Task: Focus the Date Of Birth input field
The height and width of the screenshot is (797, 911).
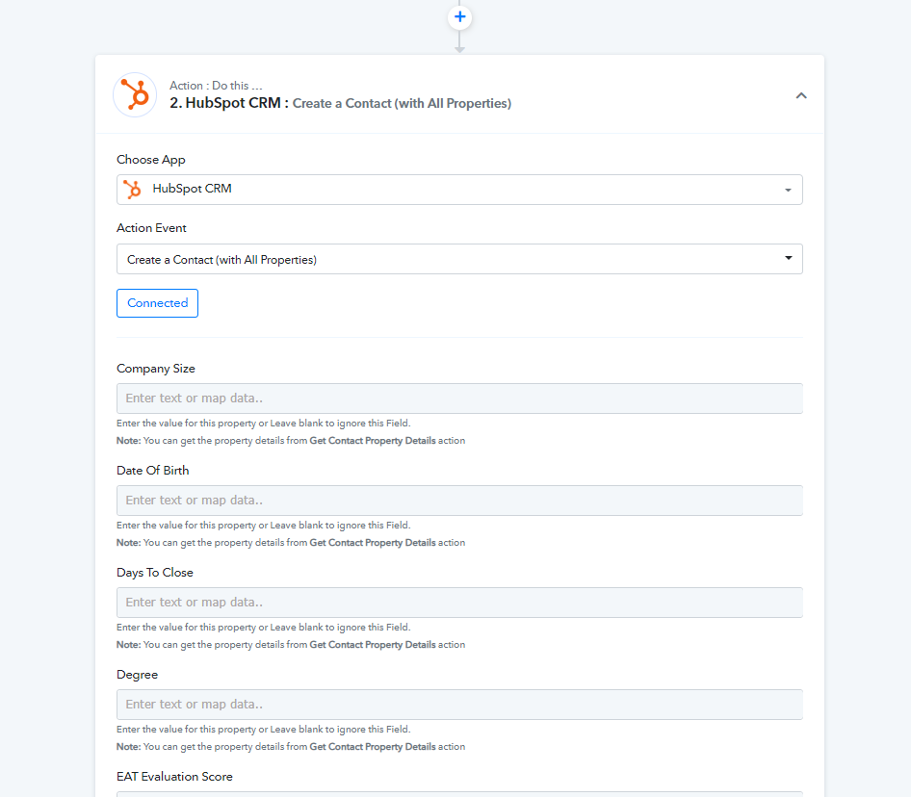Action: pyautogui.click(x=459, y=501)
